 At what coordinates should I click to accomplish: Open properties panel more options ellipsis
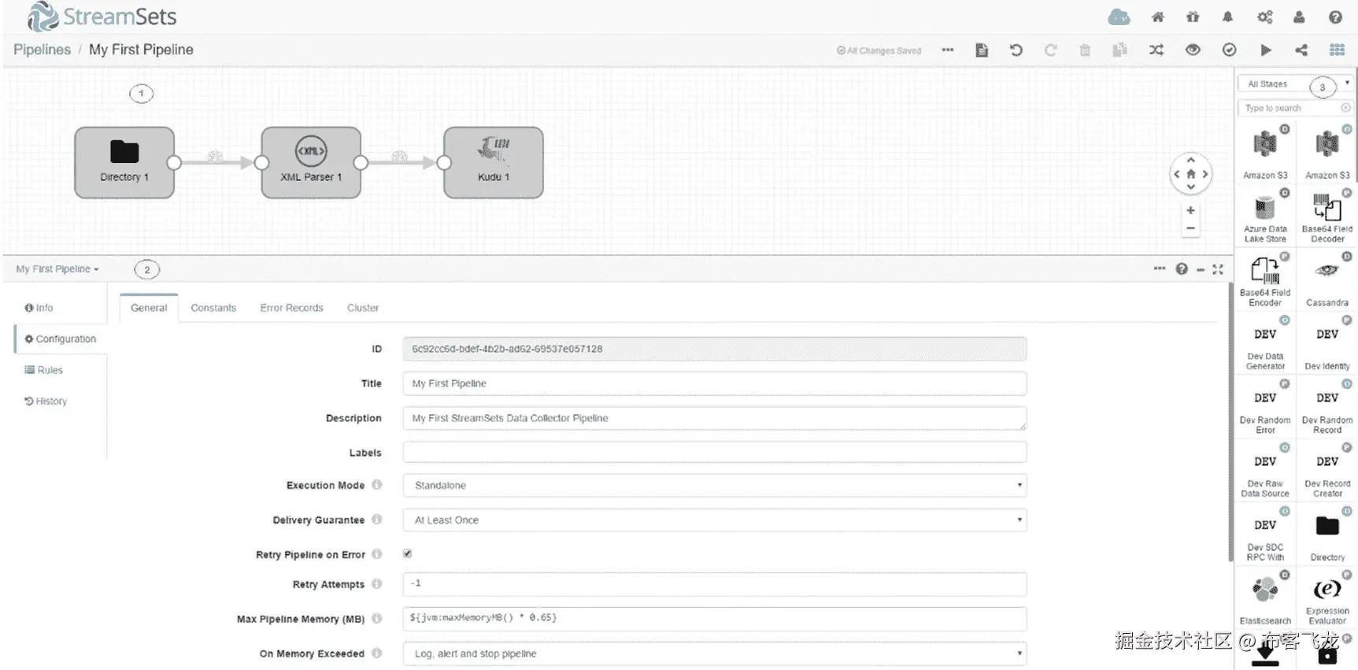(1160, 268)
